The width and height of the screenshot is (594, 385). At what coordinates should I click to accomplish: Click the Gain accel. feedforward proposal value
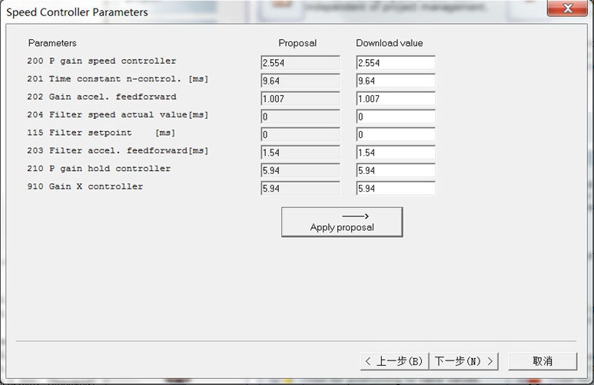[300, 99]
